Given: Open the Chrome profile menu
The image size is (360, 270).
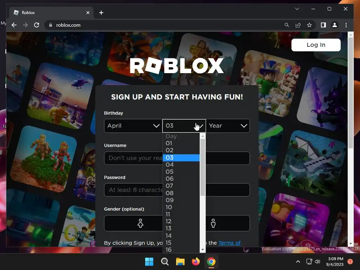Looking at the screenshot, I should tap(335, 25).
